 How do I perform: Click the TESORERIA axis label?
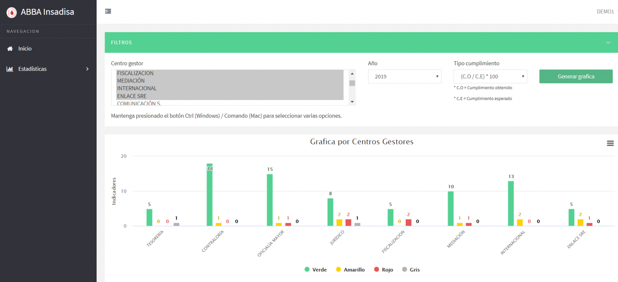coord(155,238)
